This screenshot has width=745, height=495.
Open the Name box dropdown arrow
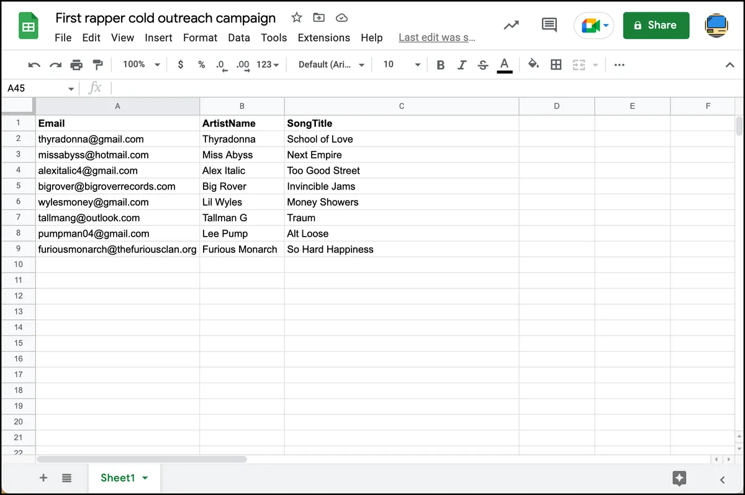tap(71, 89)
